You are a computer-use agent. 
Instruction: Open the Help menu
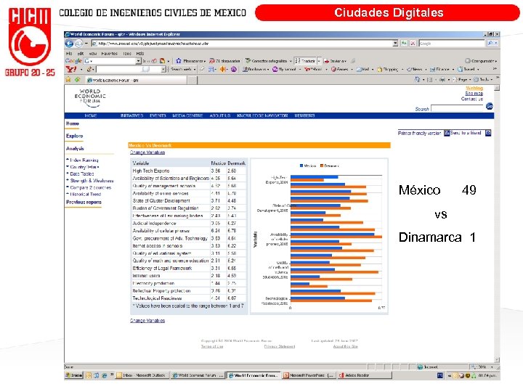tap(140, 53)
